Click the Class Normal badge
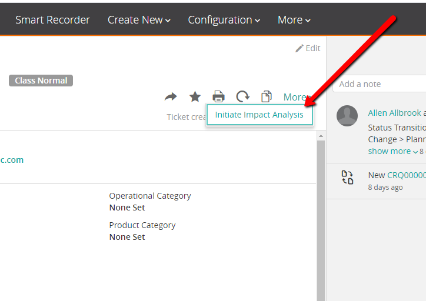Viewport: 426px width, 301px height. [41, 81]
